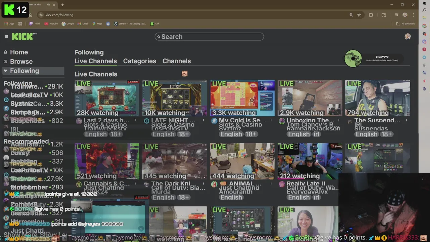Viewport: 430px width, 242px height.
Task: Bookmark this page with star icon
Action: (x=359, y=15)
